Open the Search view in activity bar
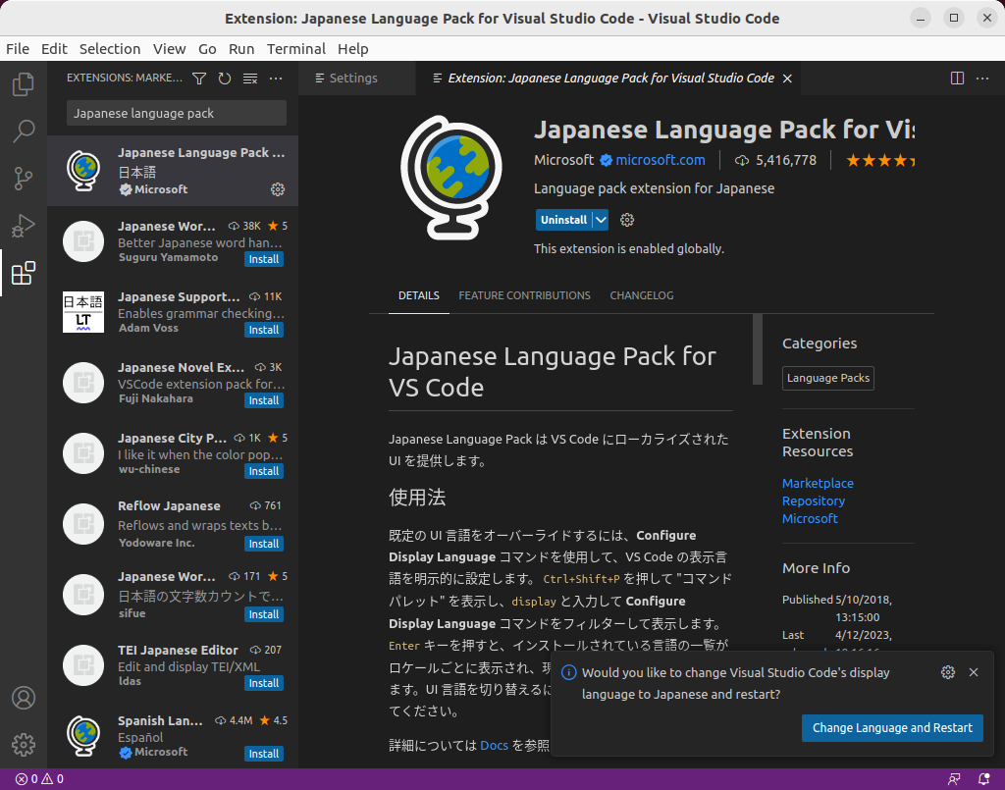This screenshot has height=790, width=1005. click(24, 132)
